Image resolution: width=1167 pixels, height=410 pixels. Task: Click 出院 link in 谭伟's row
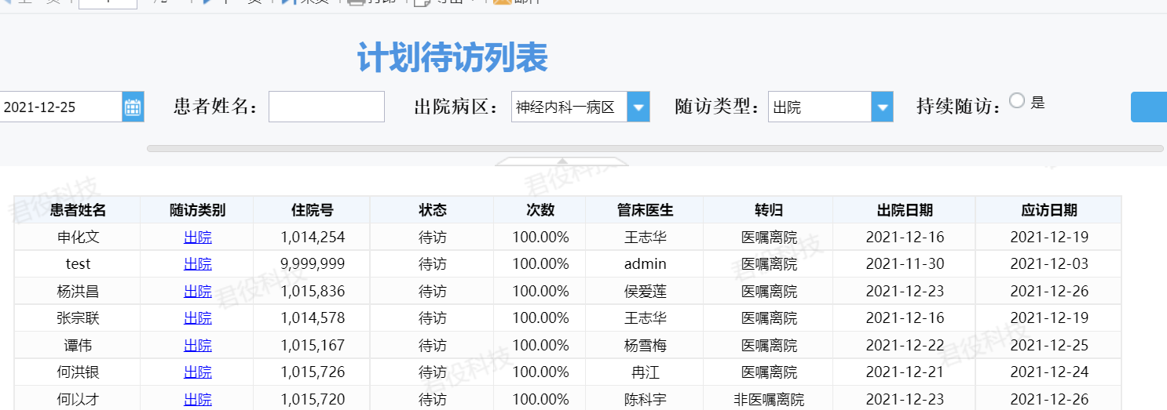coord(197,345)
